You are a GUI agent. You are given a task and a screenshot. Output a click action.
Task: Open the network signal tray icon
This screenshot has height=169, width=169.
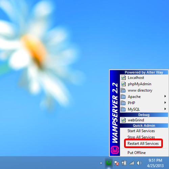click(131, 163)
